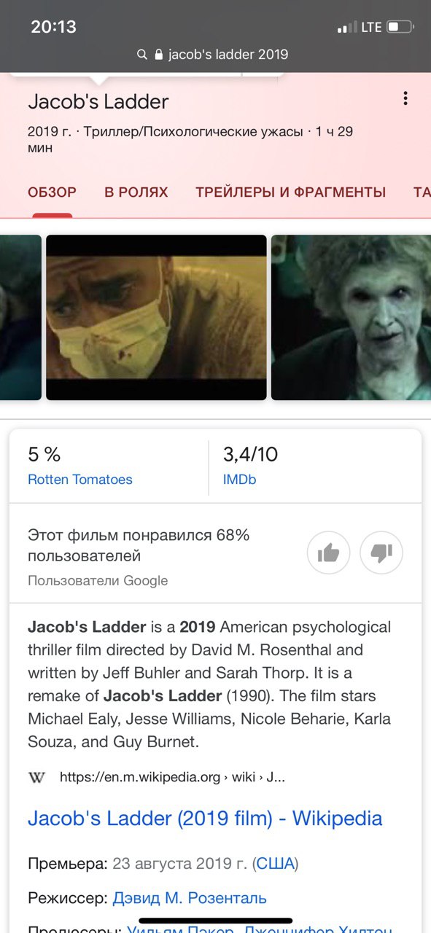The image size is (431, 933).
Task: Switch to the В РОЛЯХ tab
Action: coord(136,192)
